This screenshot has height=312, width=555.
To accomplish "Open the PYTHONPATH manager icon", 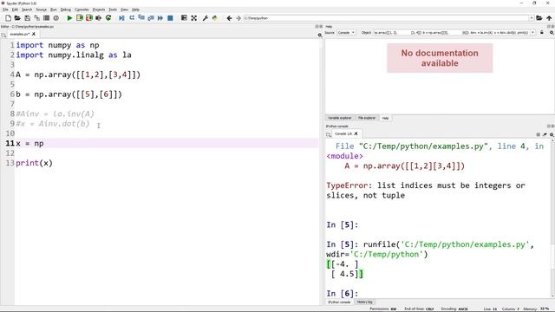I will coord(215,17).
